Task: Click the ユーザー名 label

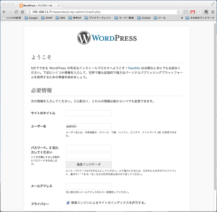Action: point(39,126)
